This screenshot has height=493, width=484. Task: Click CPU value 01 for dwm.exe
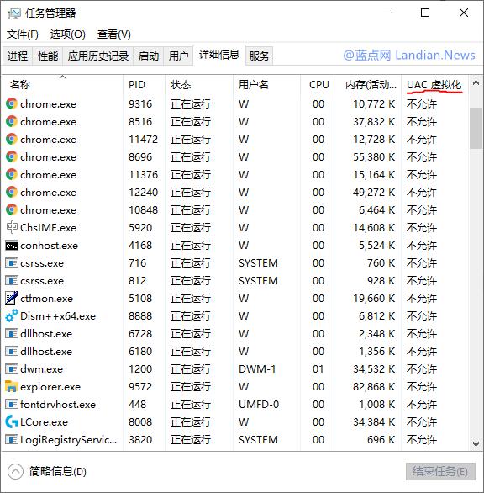[x=318, y=368]
